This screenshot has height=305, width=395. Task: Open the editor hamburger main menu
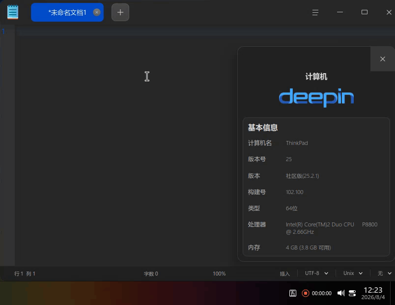coord(315,12)
